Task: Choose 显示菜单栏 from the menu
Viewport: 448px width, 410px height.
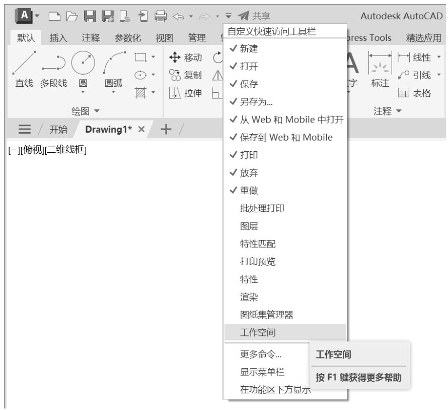Action: (x=262, y=372)
